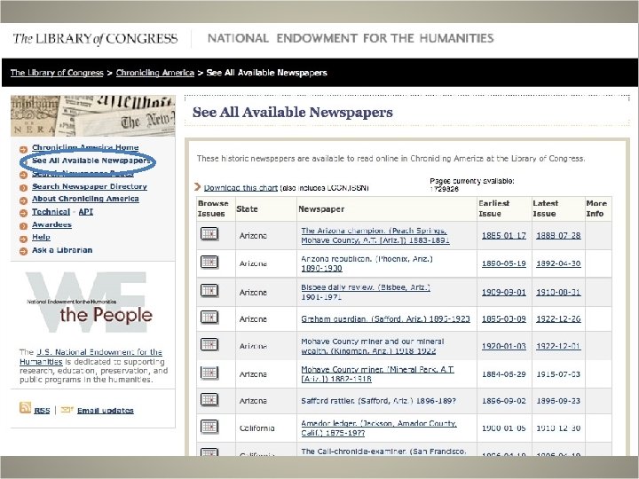Open calendar icon for The Arizona champion
The image size is (639, 479).
coord(209,234)
